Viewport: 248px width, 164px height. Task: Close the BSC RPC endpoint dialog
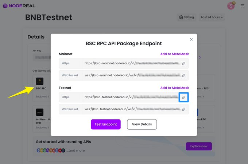tap(191, 39)
